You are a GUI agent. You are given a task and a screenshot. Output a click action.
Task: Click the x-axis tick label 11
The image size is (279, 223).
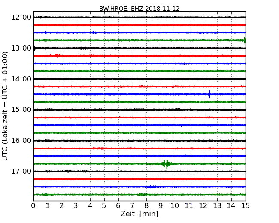(189, 205)
